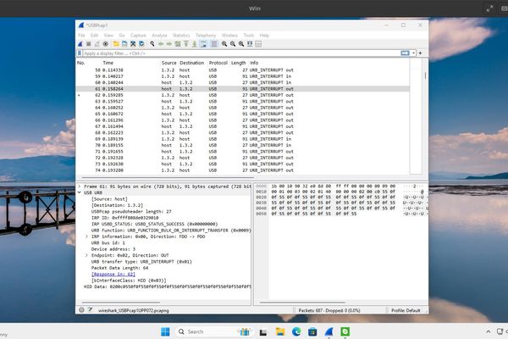Jump to the first packet
The width and height of the screenshot is (508, 339).
pyautogui.click(x=186, y=44)
